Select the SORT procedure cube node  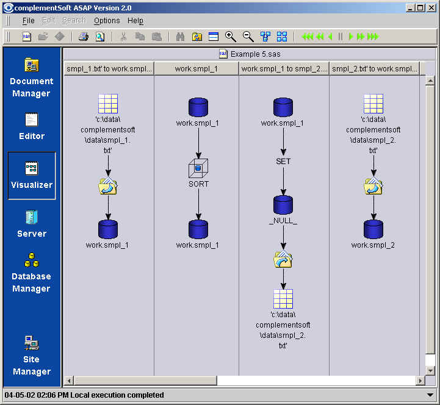click(x=198, y=168)
